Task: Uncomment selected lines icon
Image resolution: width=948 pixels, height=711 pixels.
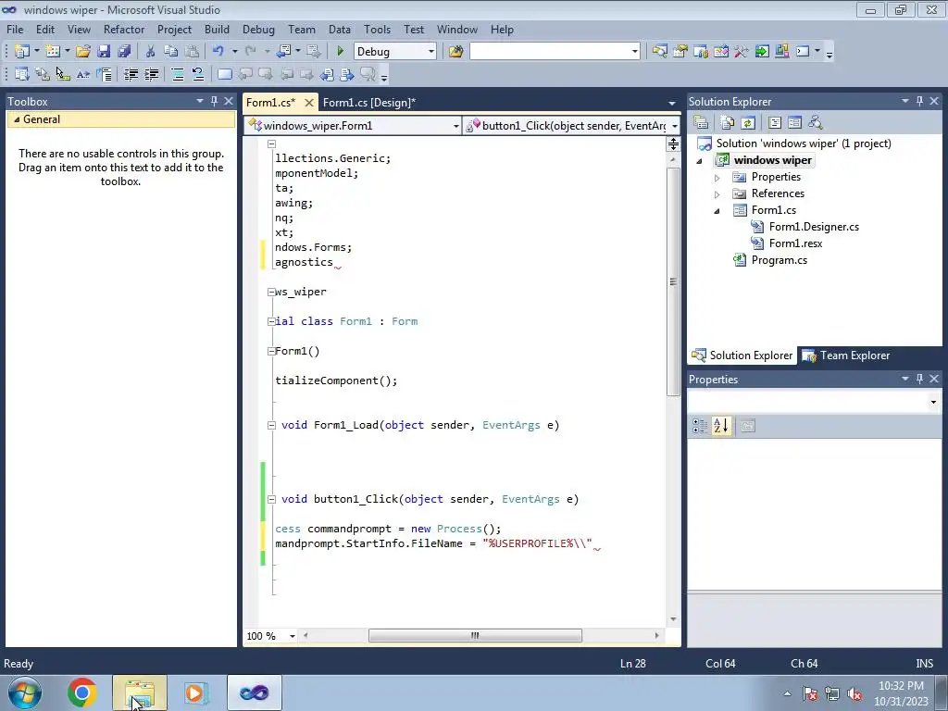Action: 198,74
